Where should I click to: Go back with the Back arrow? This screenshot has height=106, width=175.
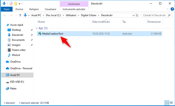[5, 15]
